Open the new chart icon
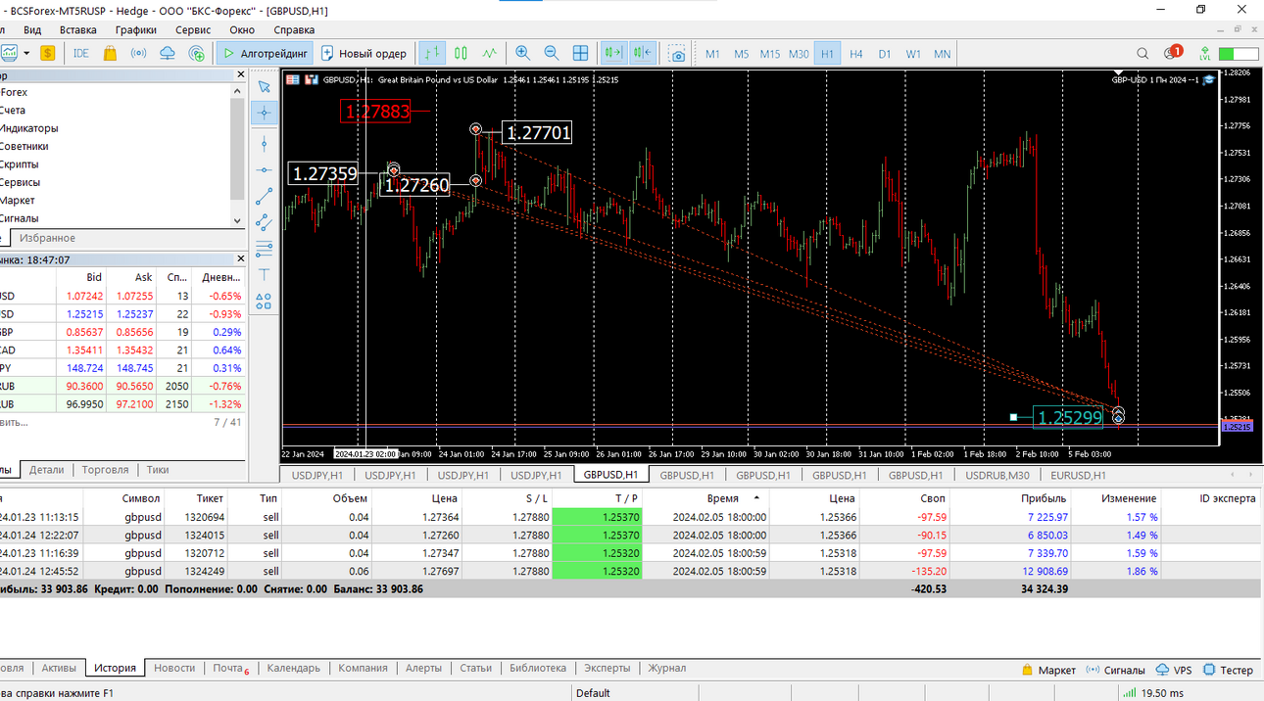The width and height of the screenshot is (1264, 701). tap(9, 53)
